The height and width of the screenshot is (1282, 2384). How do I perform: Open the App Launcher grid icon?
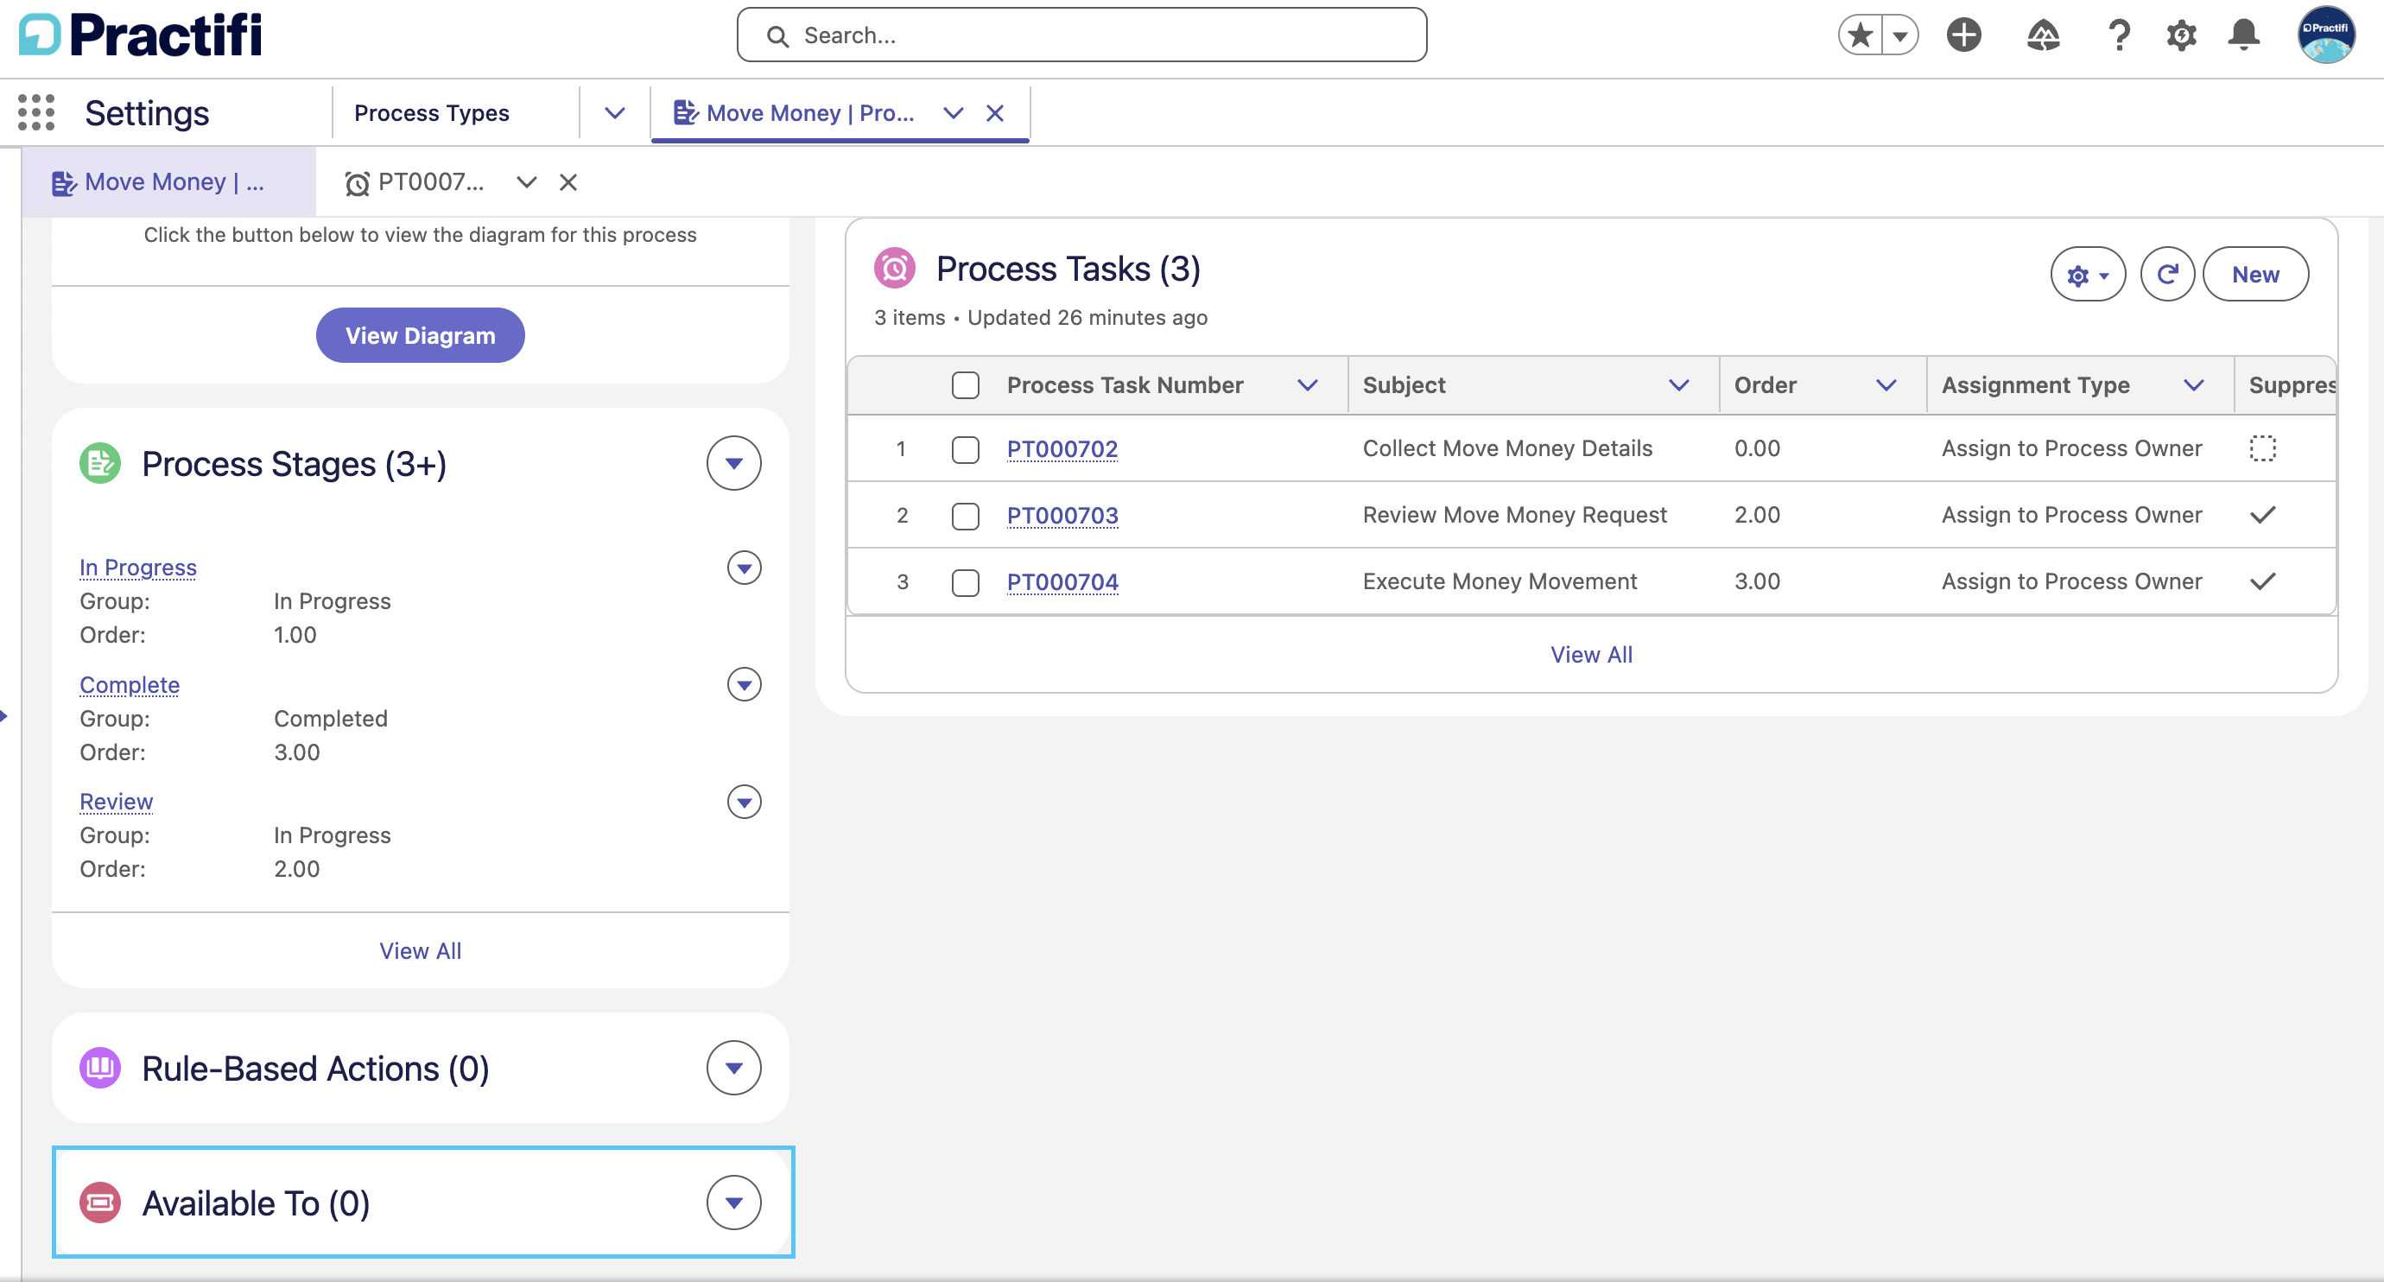pos(36,113)
